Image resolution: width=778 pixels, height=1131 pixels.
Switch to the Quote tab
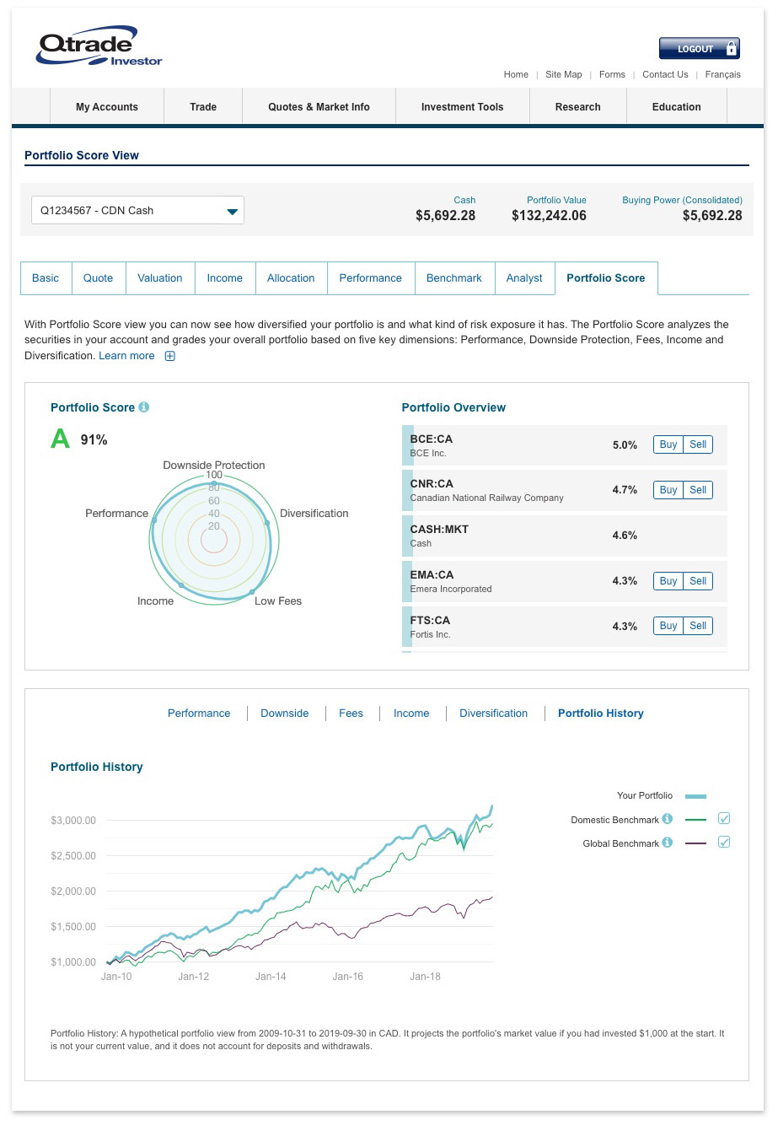[99, 278]
